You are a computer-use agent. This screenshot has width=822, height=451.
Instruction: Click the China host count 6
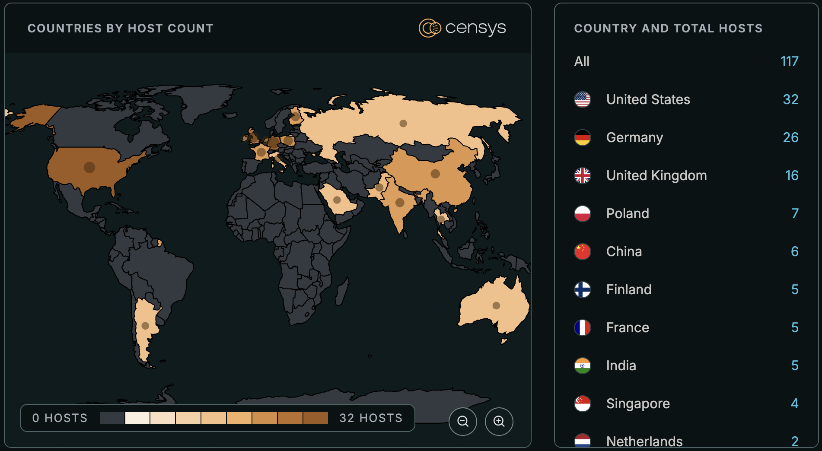click(x=795, y=251)
